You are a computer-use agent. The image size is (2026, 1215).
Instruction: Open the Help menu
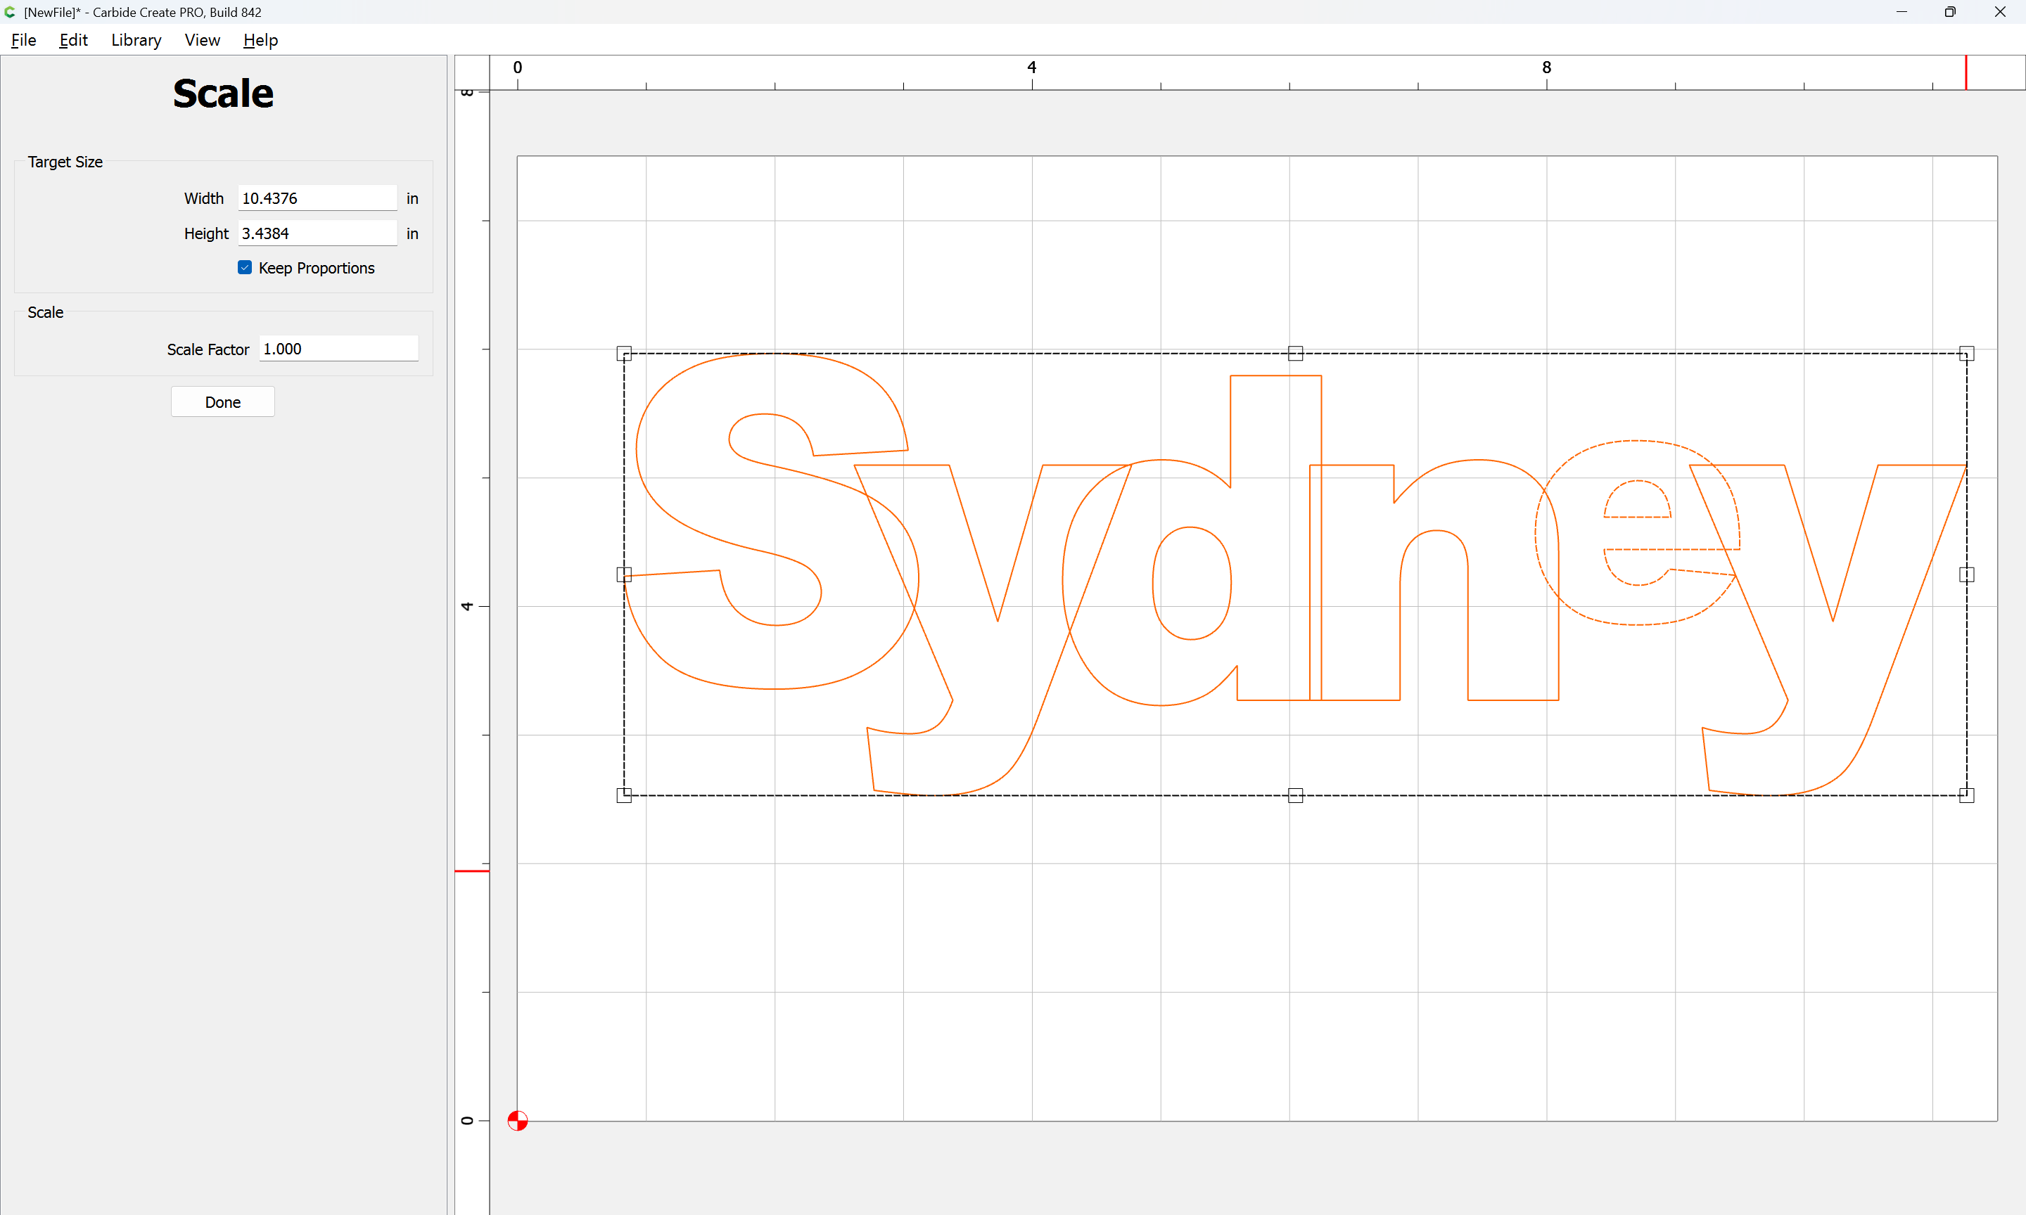pos(260,40)
